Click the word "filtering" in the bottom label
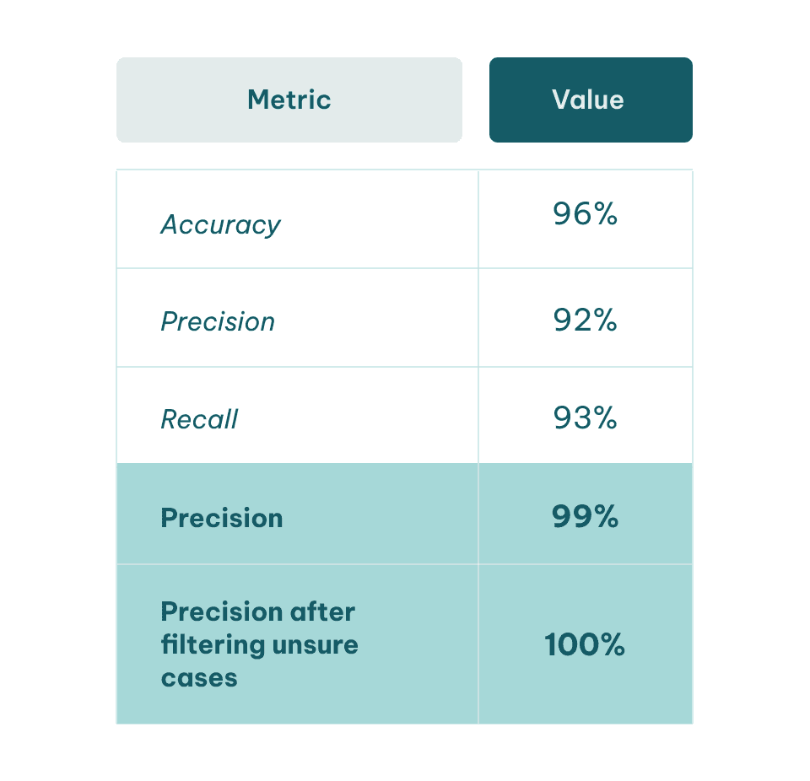 point(213,646)
